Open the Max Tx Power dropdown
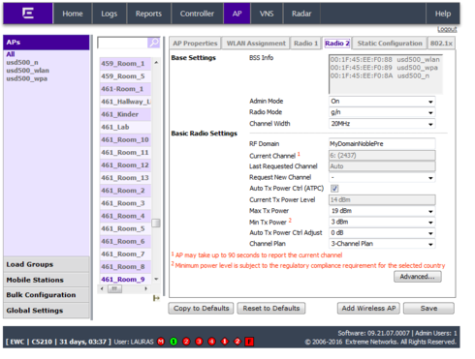 382,211
